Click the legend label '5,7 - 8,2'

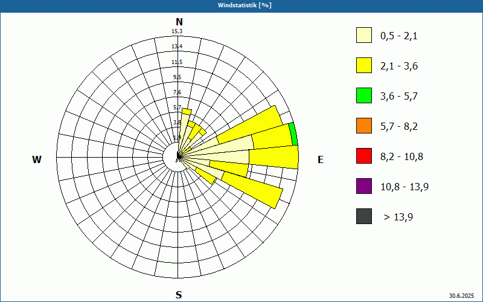[399, 127]
